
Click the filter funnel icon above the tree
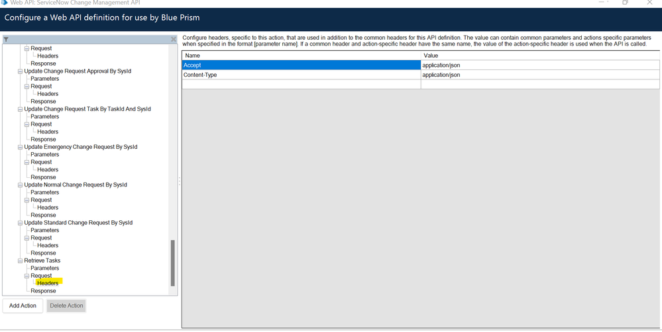coord(6,39)
